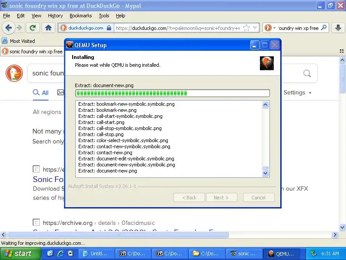The image size is (346, 260).
Task: Open the downloads arrow icon in toolbar
Action: point(338,28)
